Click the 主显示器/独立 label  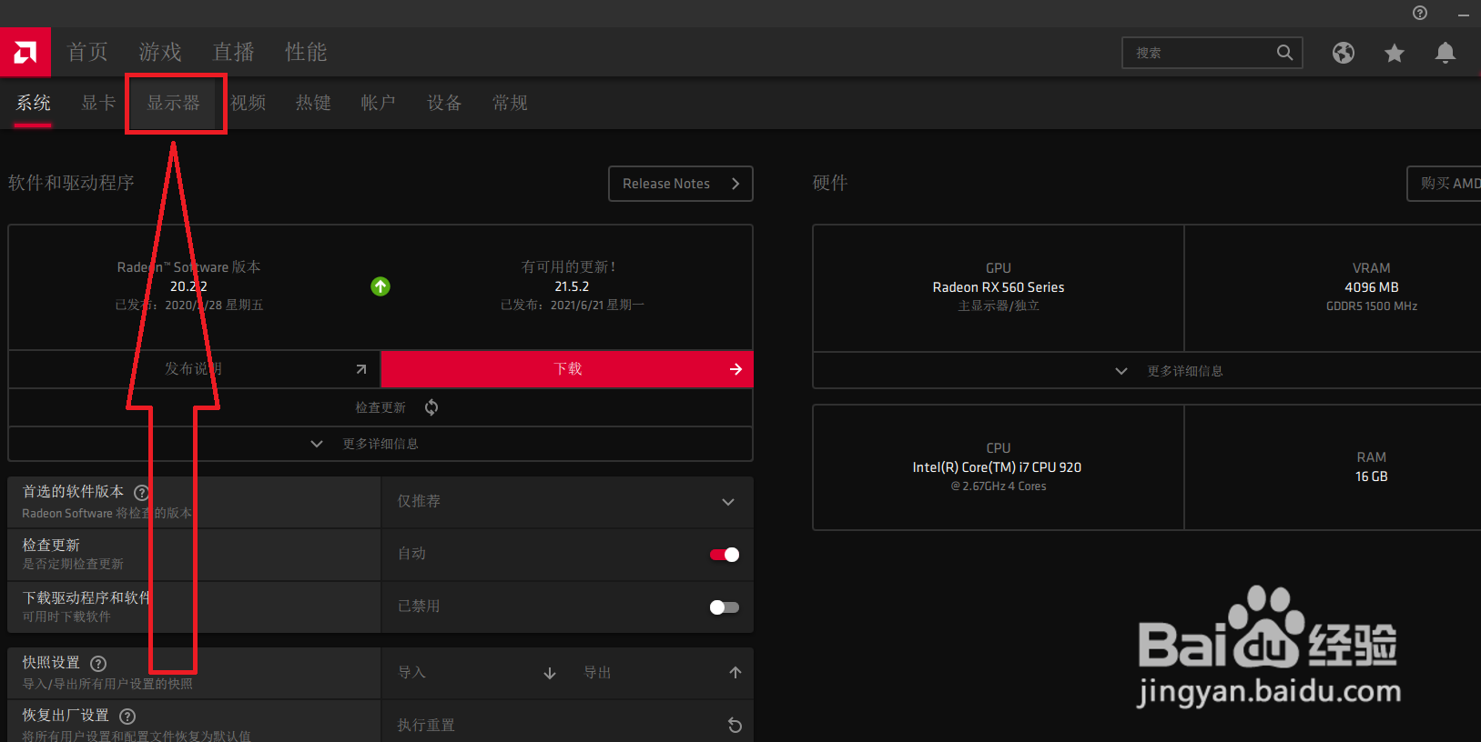999,306
